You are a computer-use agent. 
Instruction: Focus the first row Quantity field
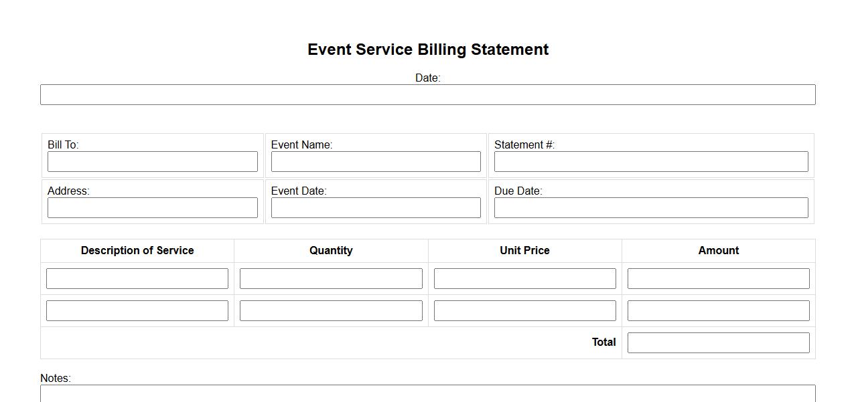pos(331,279)
